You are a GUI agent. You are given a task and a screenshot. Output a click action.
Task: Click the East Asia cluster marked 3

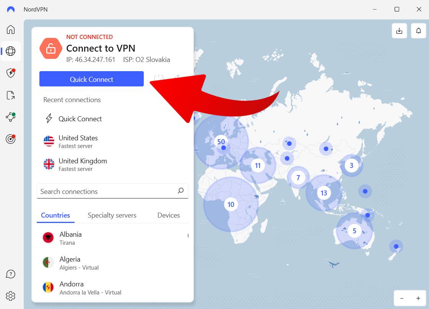[351, 165]
